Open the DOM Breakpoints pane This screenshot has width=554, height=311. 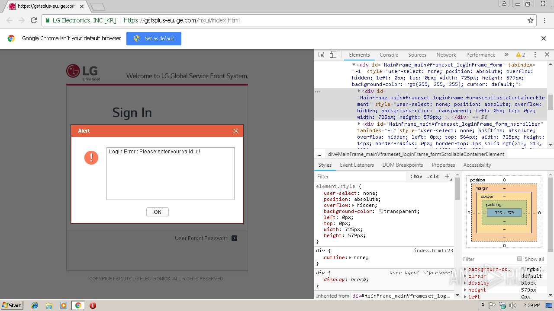click(403, 165)
